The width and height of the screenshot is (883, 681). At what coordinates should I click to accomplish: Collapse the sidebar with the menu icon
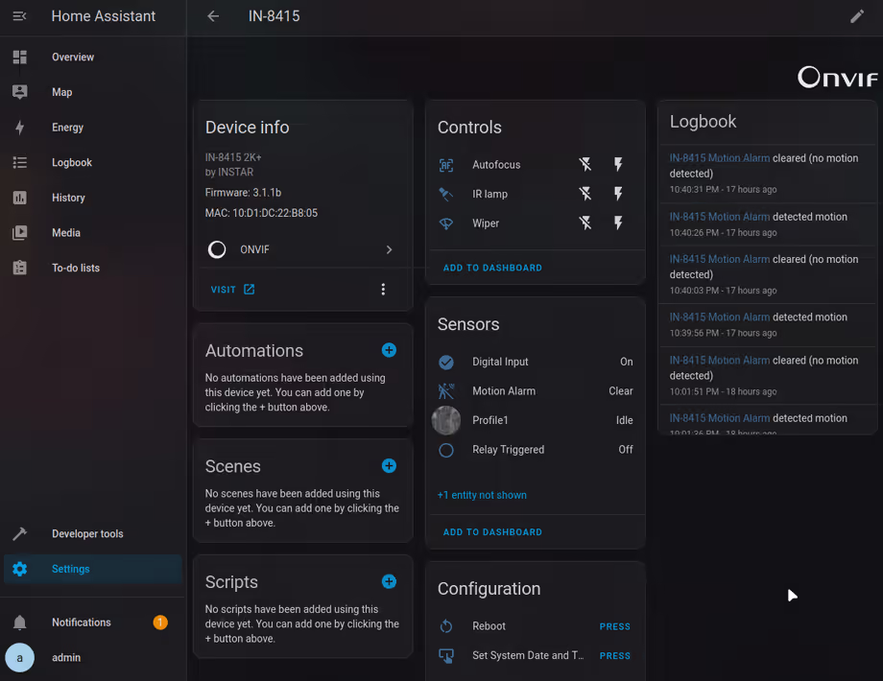20,16
